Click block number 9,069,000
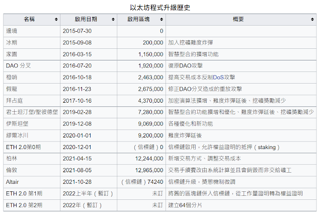322x218 pixels. pos(151,124)
